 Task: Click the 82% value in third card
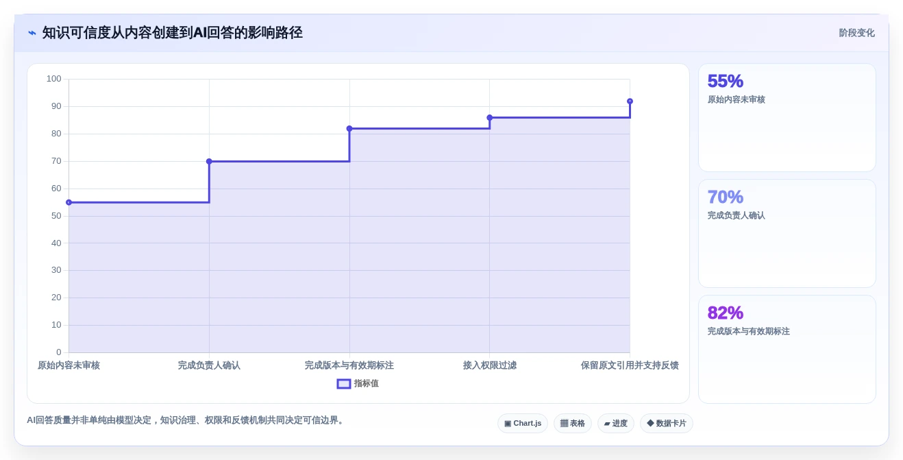click(x=726, y=313)
